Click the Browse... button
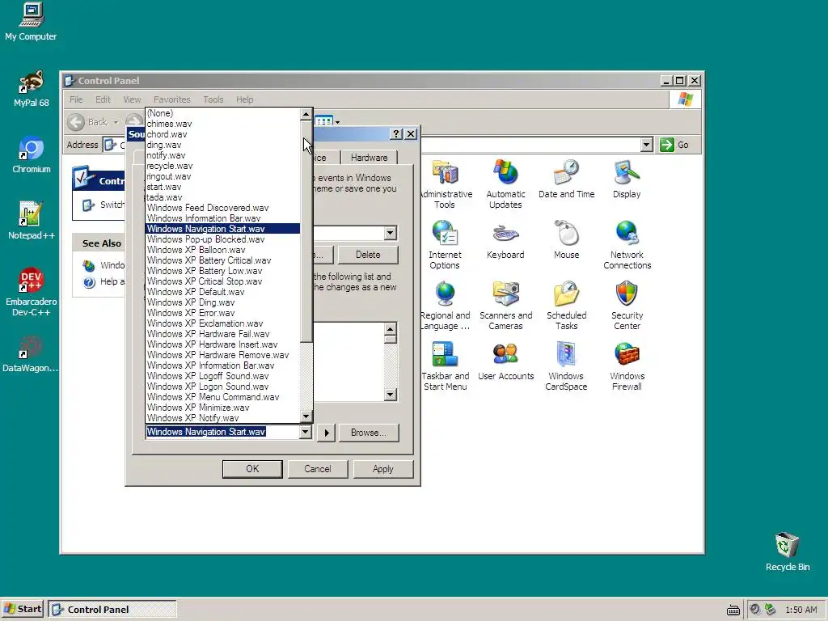Viewport: 828px width, 621px height. pos(369,433)
